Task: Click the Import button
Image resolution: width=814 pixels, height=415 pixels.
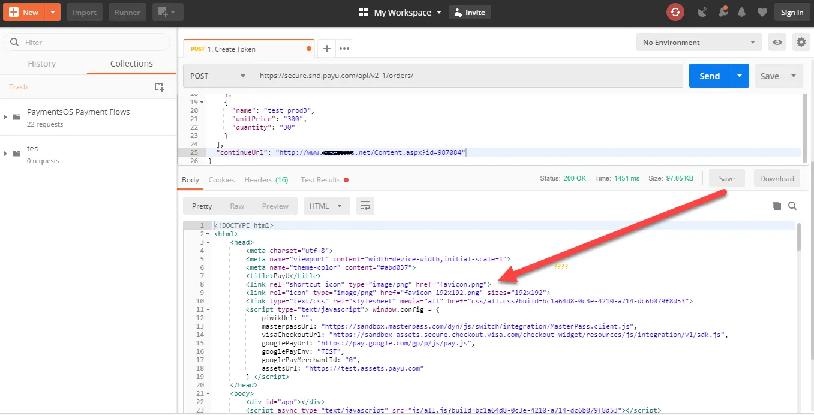Action: [85, 12]
